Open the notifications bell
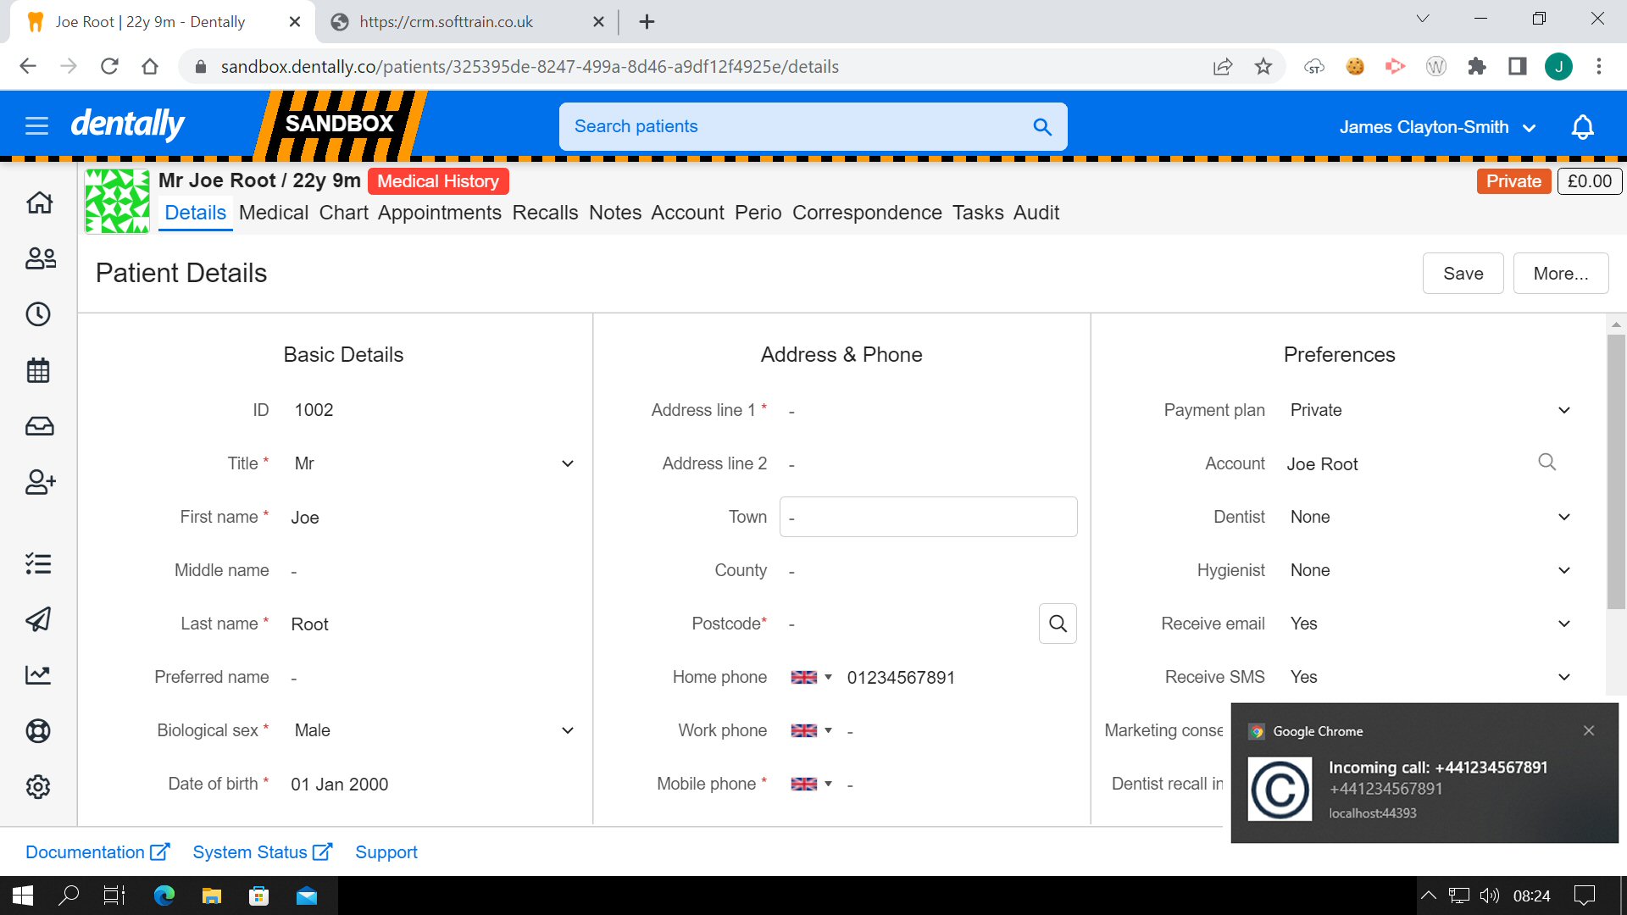This screenshot has height=915, width=1627. [x=1583, y=127]
